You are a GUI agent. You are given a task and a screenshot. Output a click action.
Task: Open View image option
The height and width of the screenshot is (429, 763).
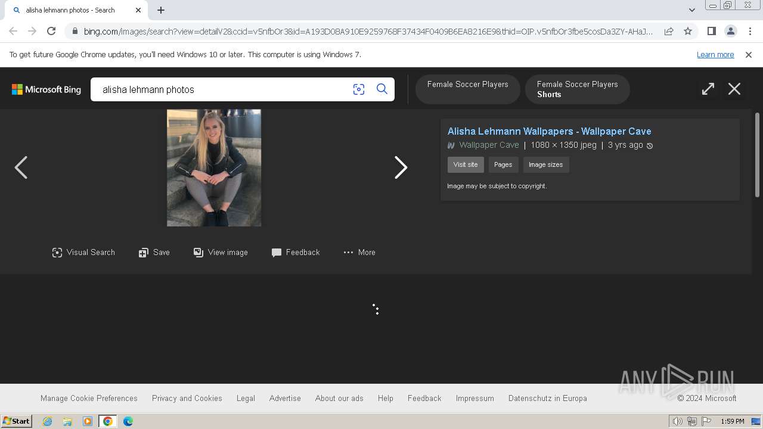coord(221,253)
